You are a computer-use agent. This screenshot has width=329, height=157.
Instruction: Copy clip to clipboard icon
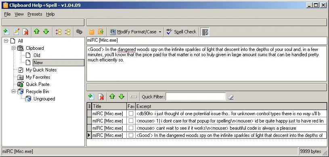tap(92, 32)
